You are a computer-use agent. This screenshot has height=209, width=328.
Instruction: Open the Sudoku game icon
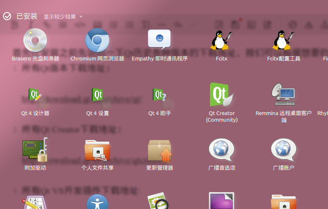[x=35, y=202]
